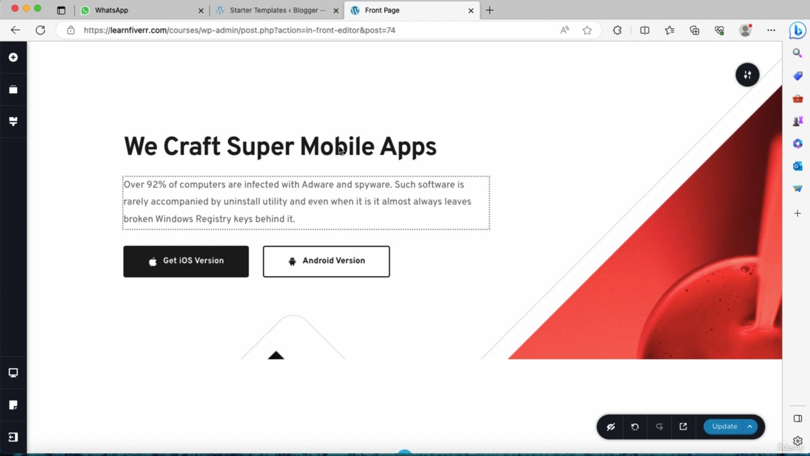Screen dimensions: 810x456
Task: View site information via the lock icon
Action: click(71, 30)
